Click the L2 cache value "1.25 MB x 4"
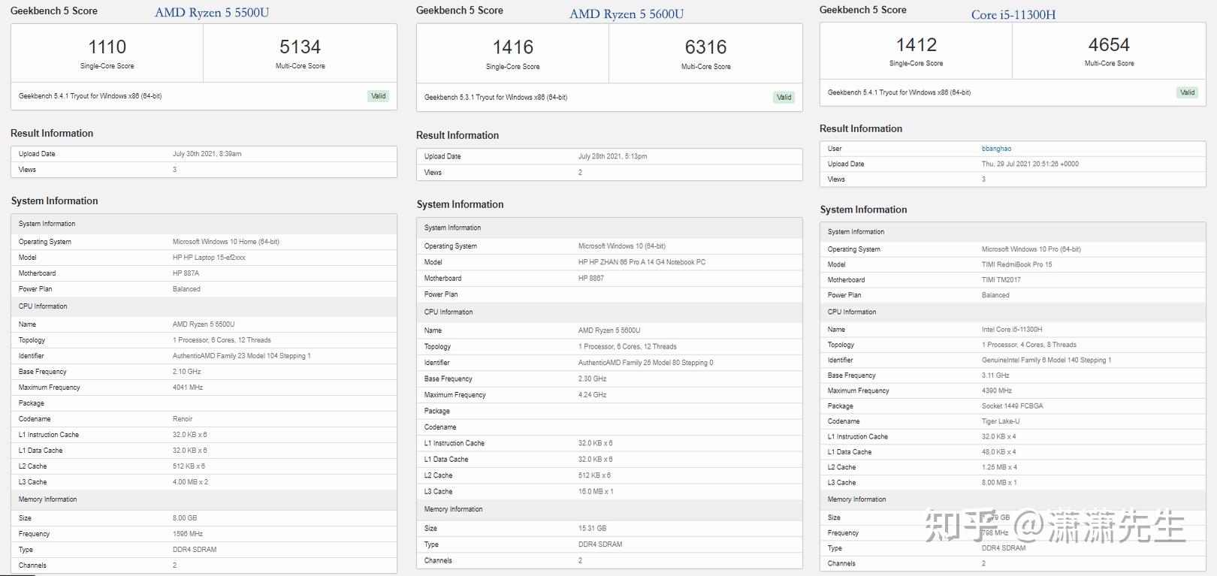Screen dimensions: 1217x576 pyautogui.click(x=1000, y=467)
